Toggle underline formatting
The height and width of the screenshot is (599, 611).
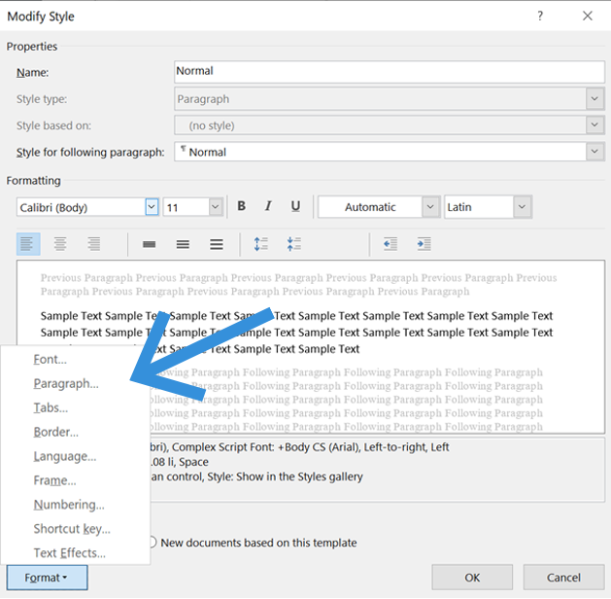pyautogui.click(x=295, y=207)
